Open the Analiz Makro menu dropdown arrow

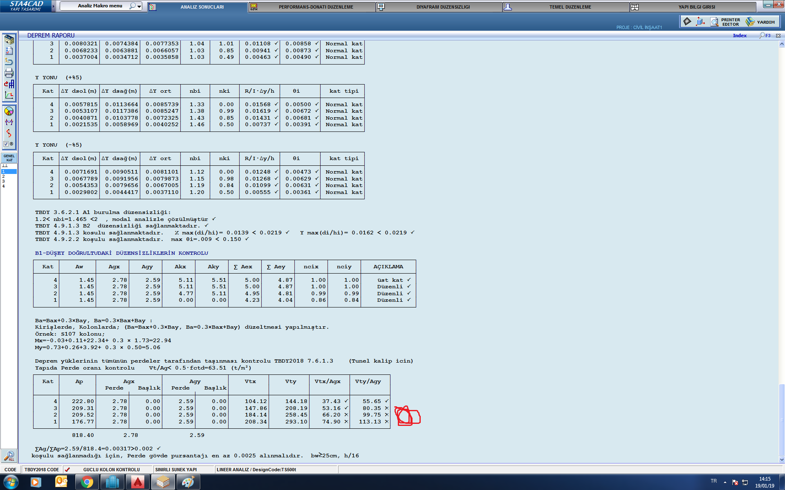point(139,6)
